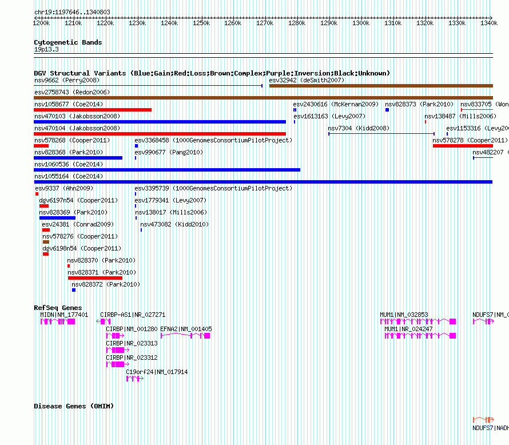Select the nsv578268 (Cooper2011) label
Screen dimensions: 509x445
coord(72,140)
